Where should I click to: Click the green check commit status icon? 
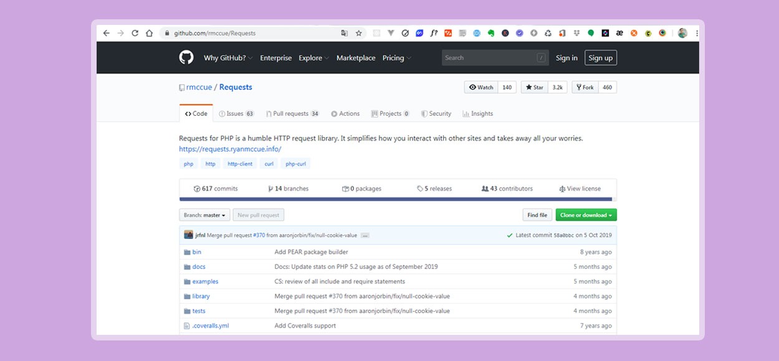pyautogui.click(x=510, y=235)
